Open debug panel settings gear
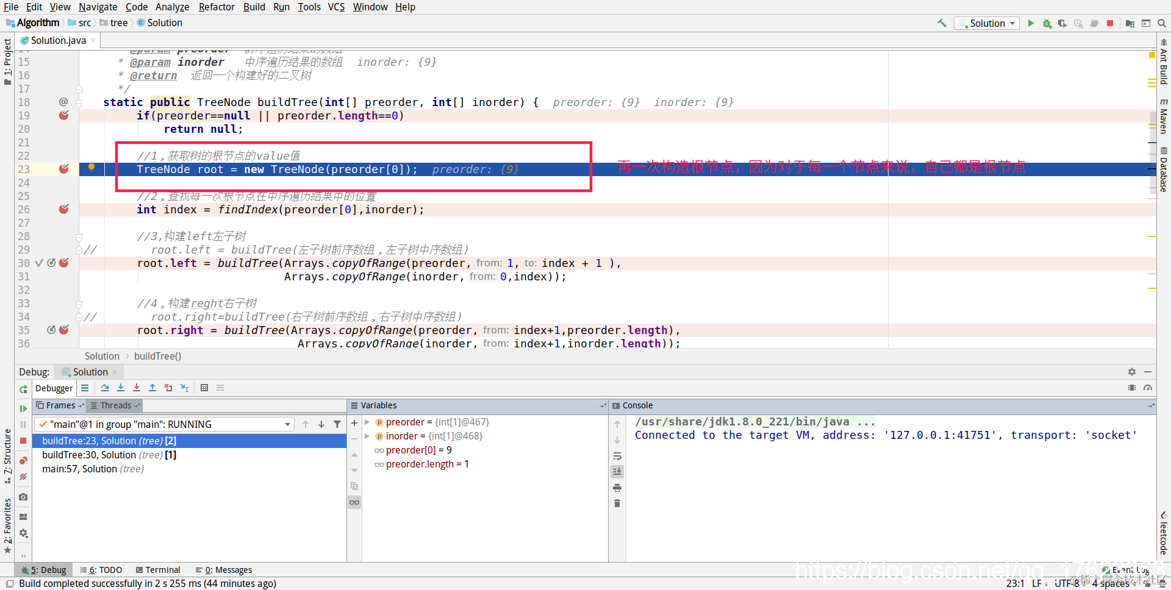The width and height of the screenshot is (1171, 590). pos(1132,372)
